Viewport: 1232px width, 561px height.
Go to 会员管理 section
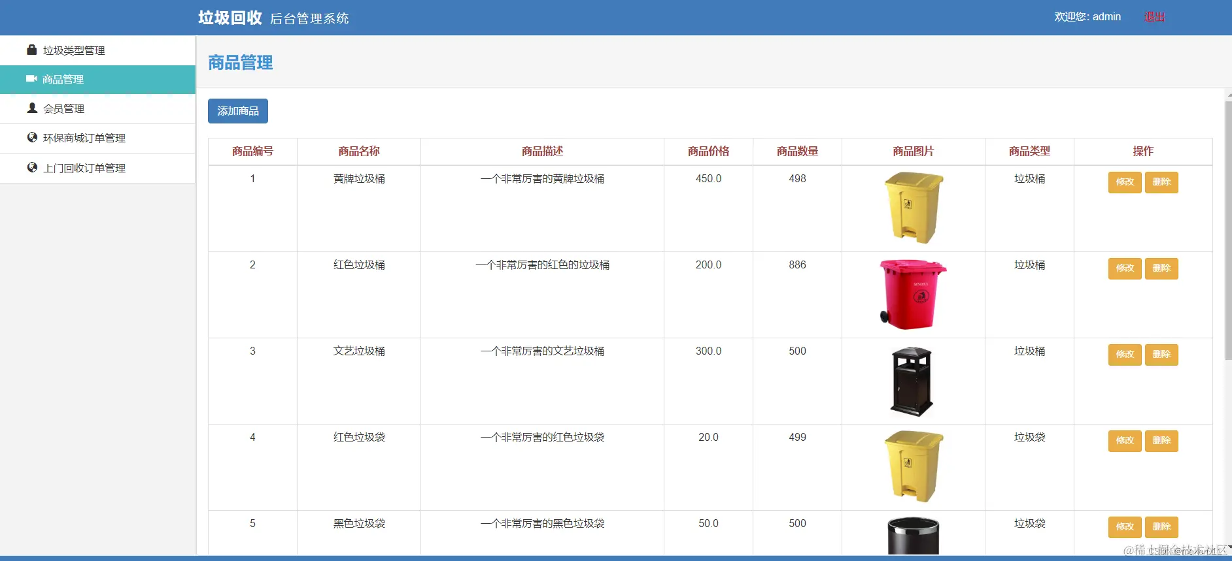97,109
